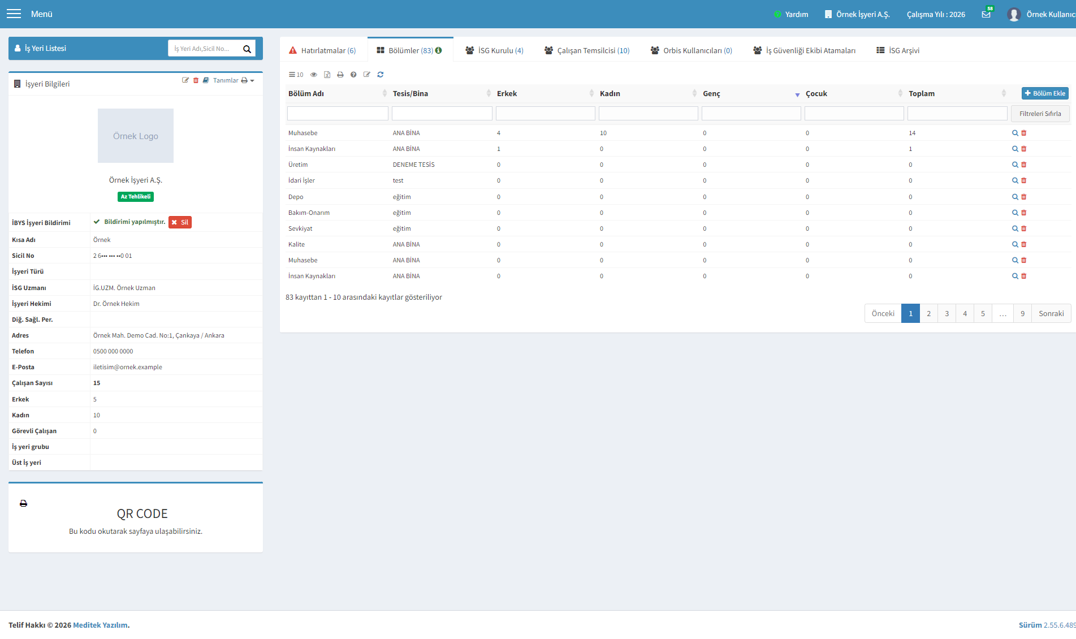Open the hamburger Menü icon

click(x=14, y=14)
